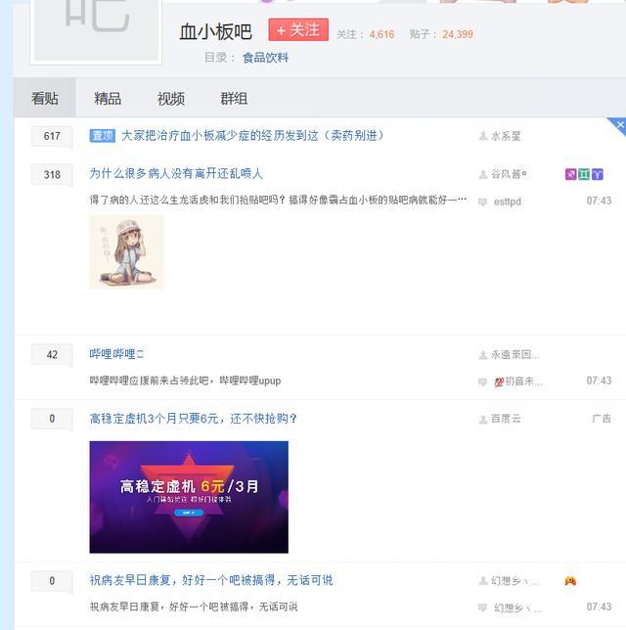Click author icon beside 百度云

point(483,420)
